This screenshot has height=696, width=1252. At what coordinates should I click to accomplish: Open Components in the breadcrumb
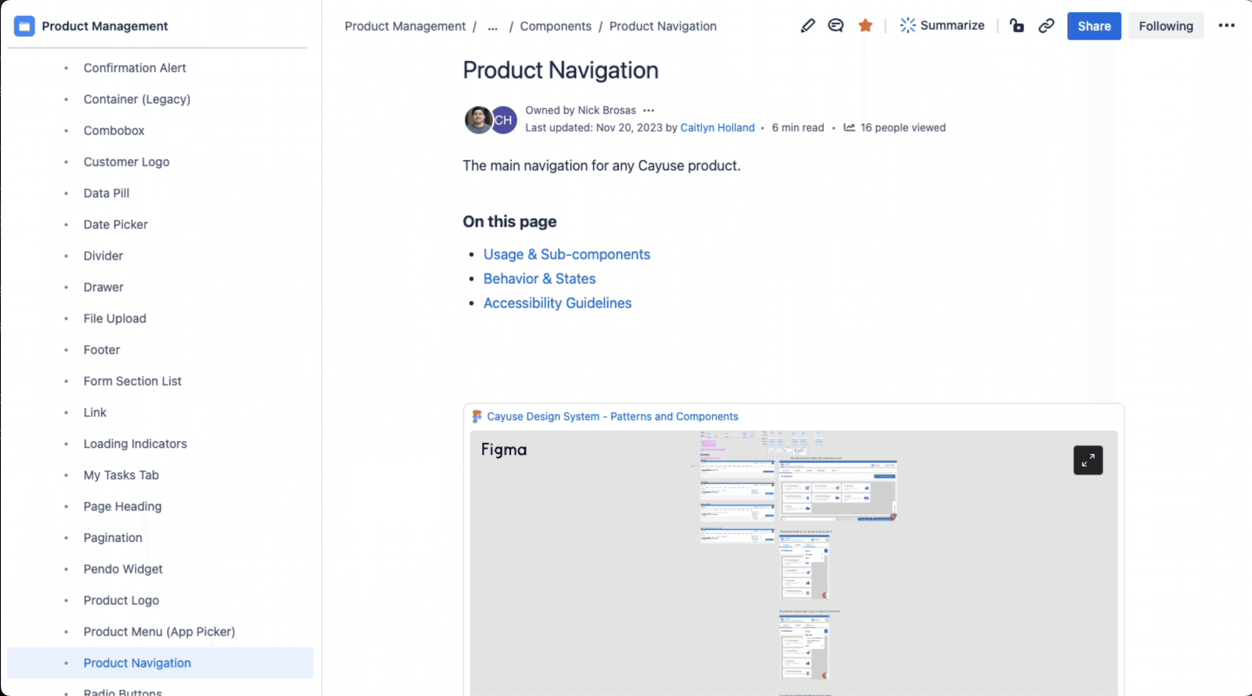point(555,26)
